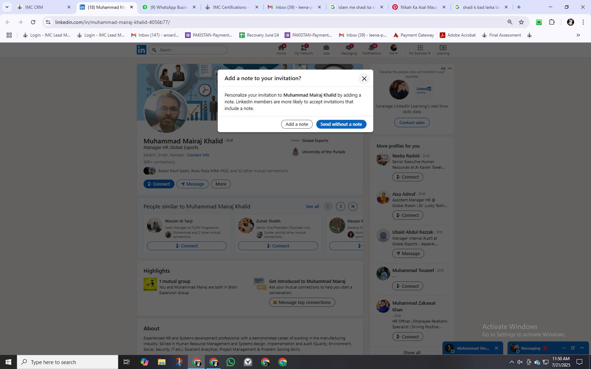Open the apps grid in bookmarks bar
This screenshot has height=369, width=591.
pos(9,35)
